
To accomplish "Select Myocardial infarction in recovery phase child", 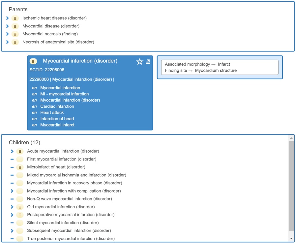I will point(74,183).
